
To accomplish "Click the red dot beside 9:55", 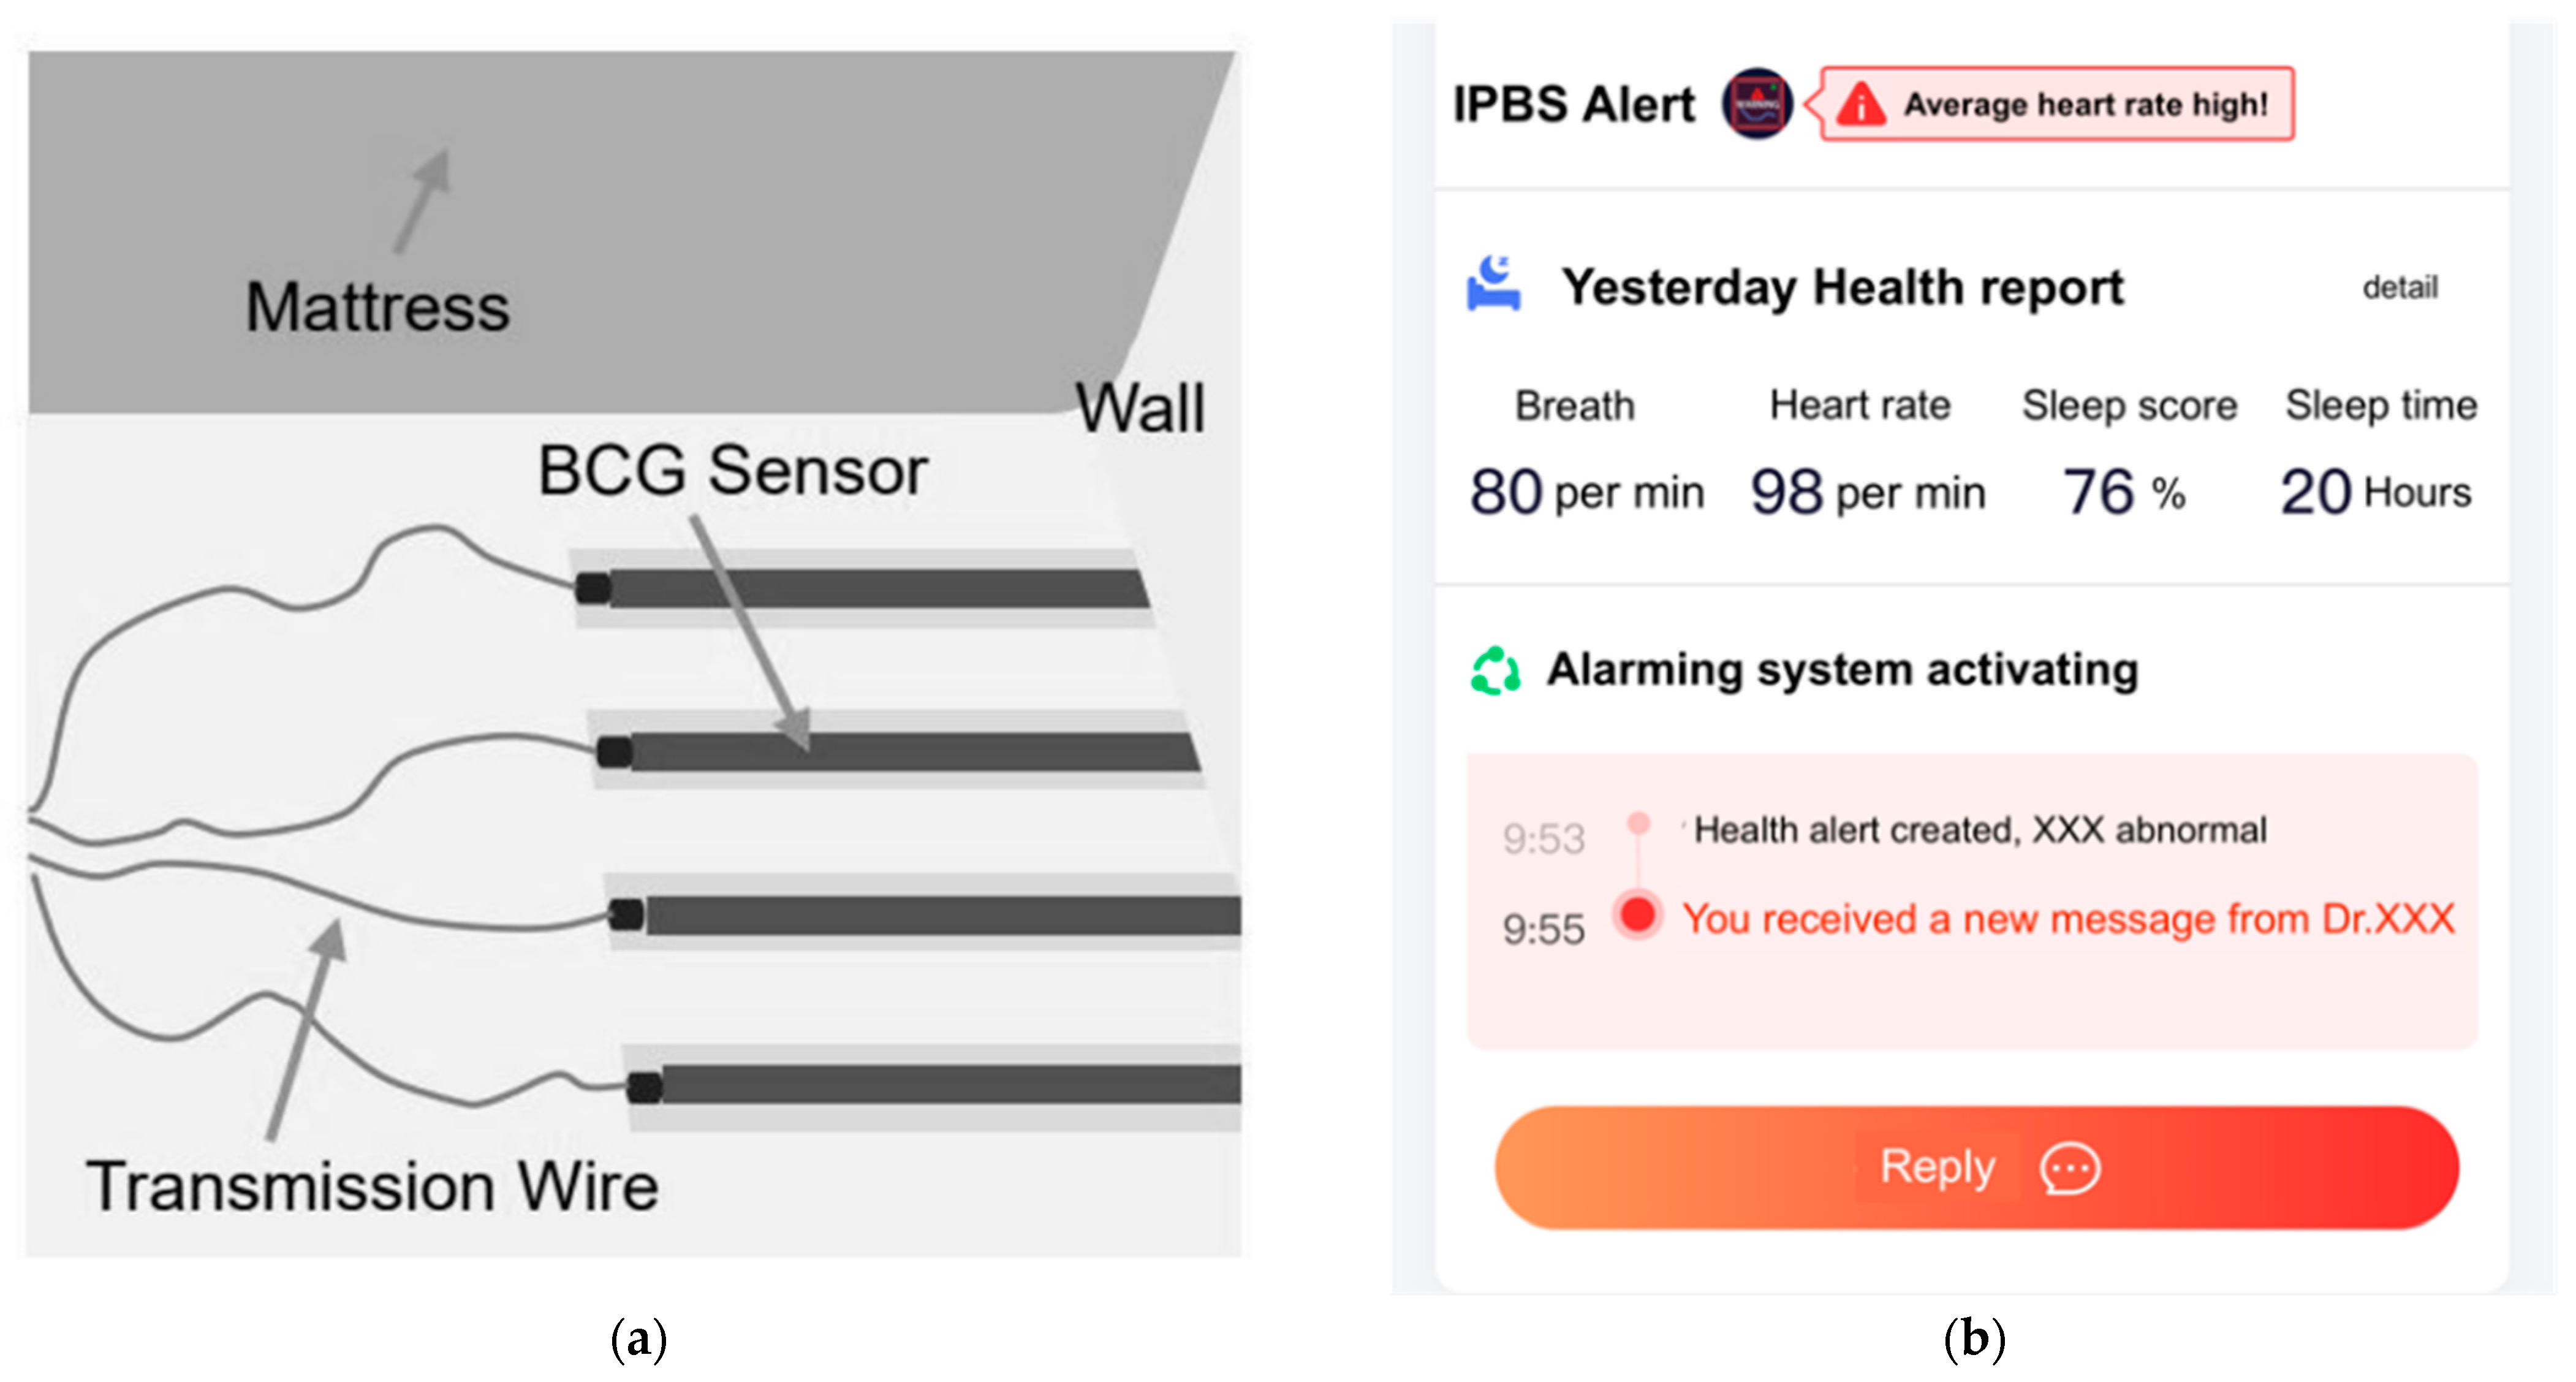I will tap(1637, 915).
